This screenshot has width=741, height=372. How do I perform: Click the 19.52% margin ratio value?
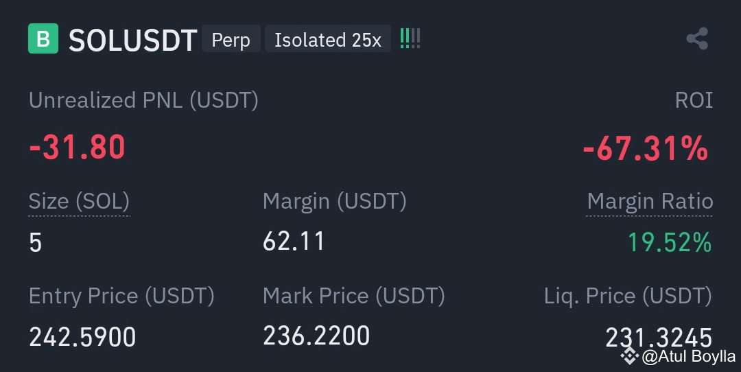coord(670,242)
